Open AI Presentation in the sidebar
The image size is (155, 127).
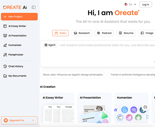19,36
